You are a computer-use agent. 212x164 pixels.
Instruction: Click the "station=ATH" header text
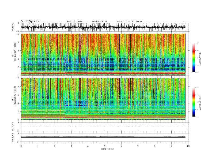coord(99,21)
